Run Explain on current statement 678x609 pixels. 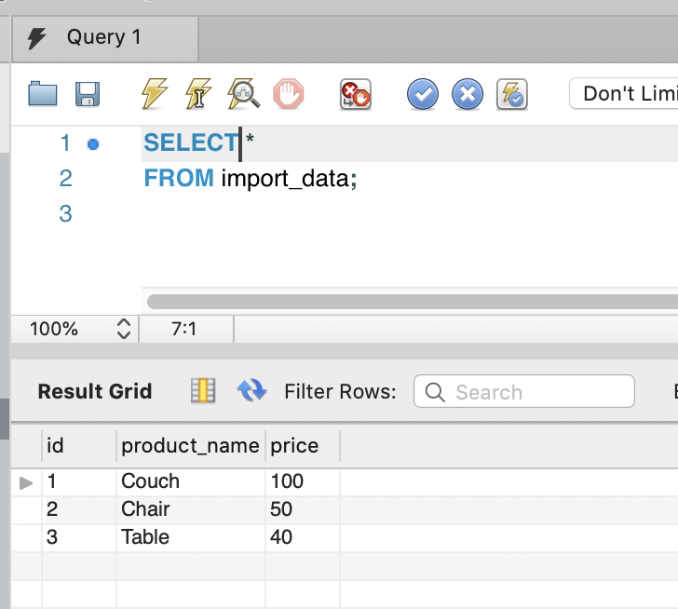click(x=243, y=93)
